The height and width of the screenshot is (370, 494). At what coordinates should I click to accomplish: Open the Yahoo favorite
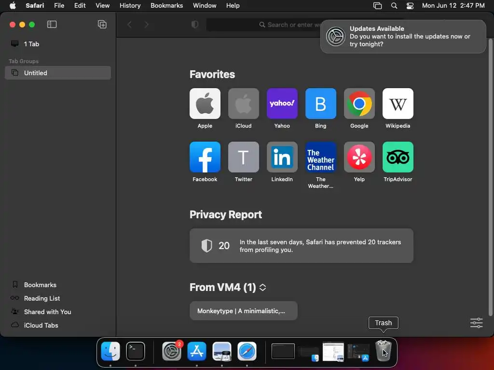point(282,104)
